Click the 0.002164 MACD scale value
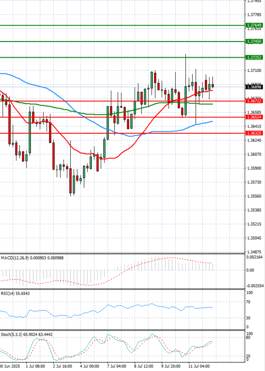Screen dimensions: 265x371 (254, 257)
